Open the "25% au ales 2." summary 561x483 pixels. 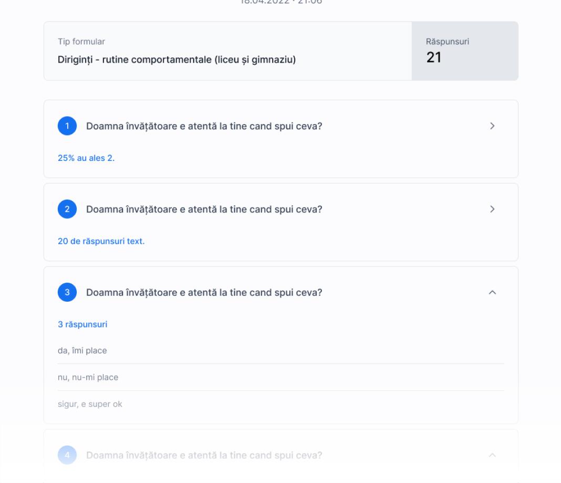[86, 158]
